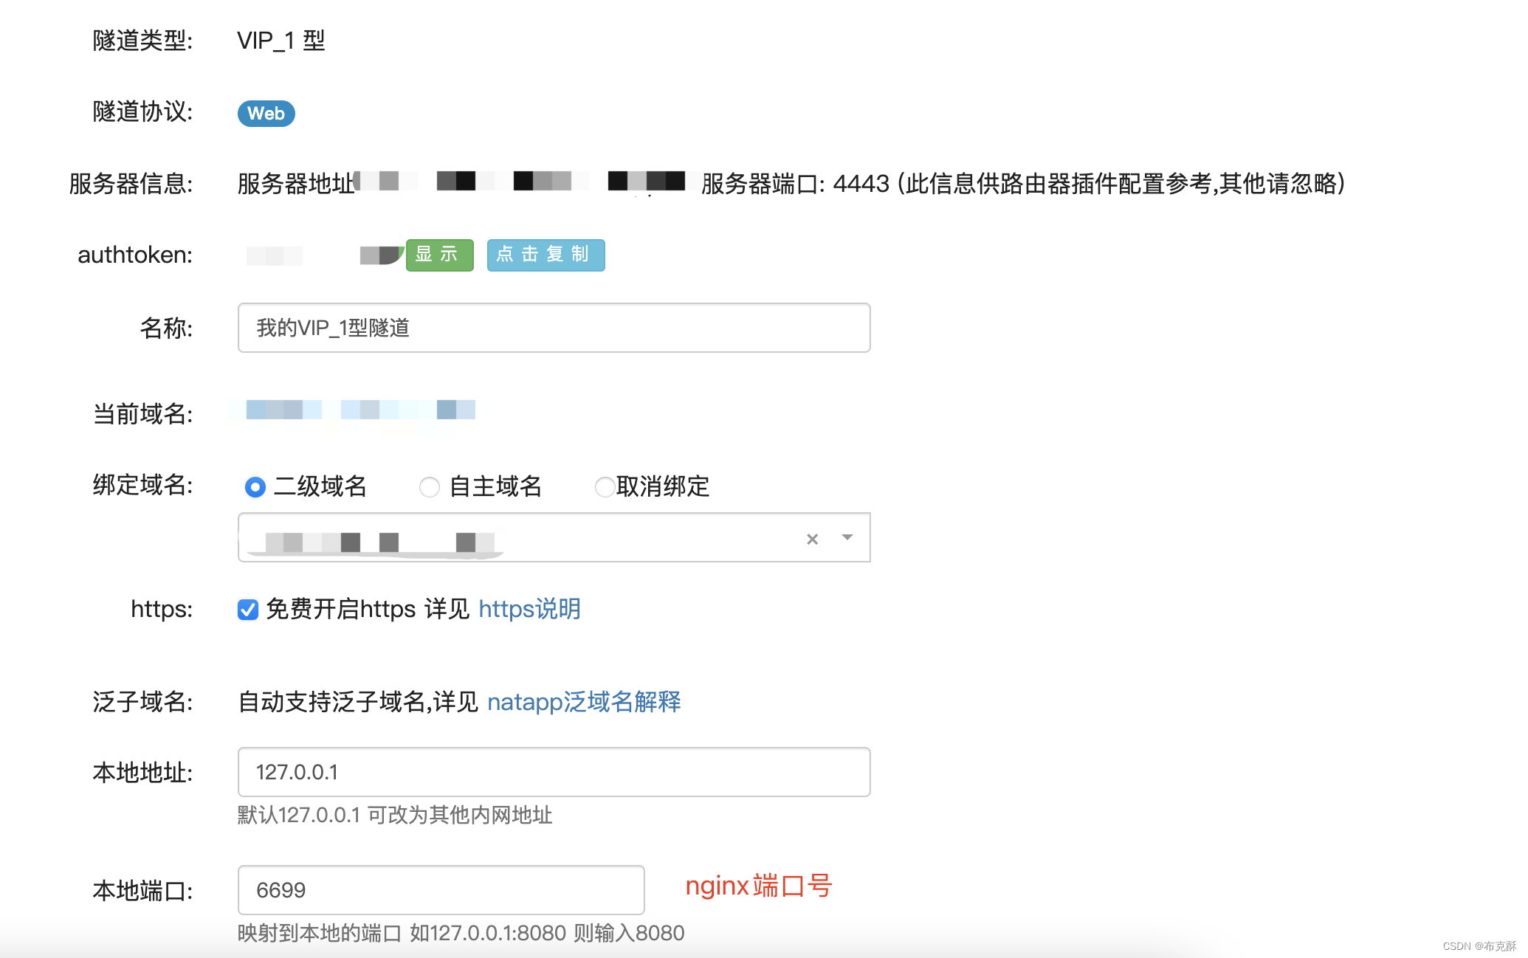Click the 本地端口 field showing 6699
Image resolution: width=1528 pixels, height=958 pixels.
click(x=441, y=890)
